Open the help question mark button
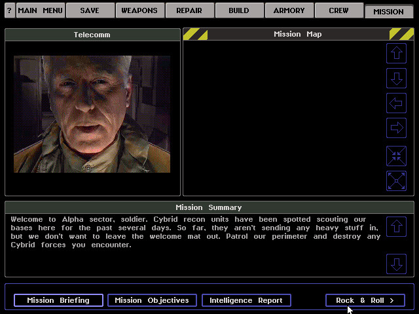 pyautogui.click(x=10, y=10)
